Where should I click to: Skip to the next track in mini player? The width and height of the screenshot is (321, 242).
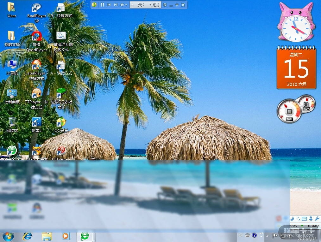tap(116, 5)
